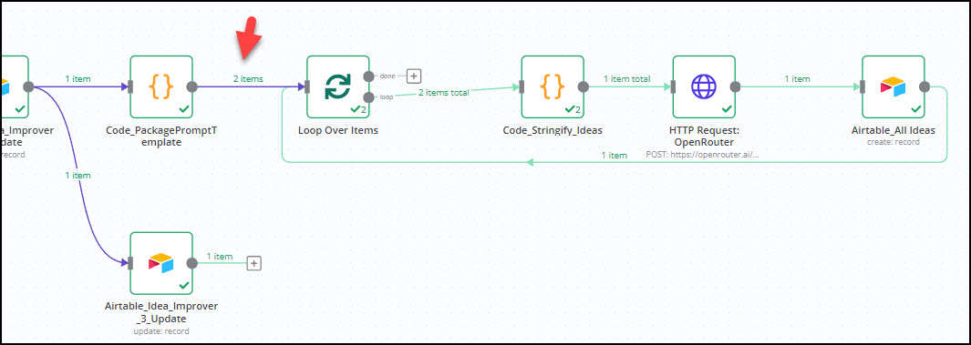Select the Airtable_Idea_Improver_3_Update node icon
This screenshot has width=971, height=345.
tap(161, 263)
